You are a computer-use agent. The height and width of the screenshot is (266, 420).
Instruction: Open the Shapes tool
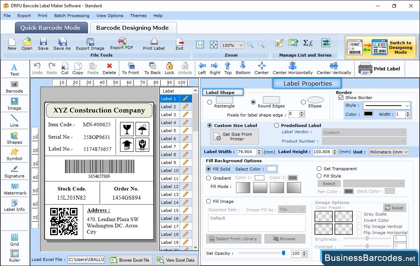tap(15, 138)
